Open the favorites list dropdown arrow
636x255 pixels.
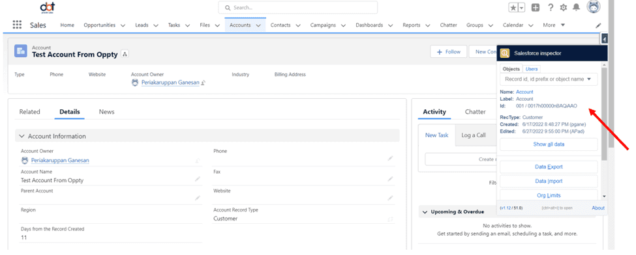521,7
